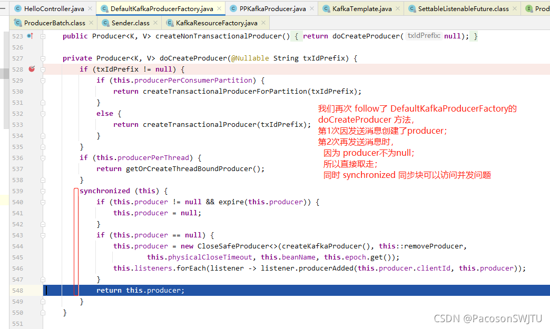
Task: Select DefaultKafkaProducerFactory.java tab
Action: click(162, 9)
